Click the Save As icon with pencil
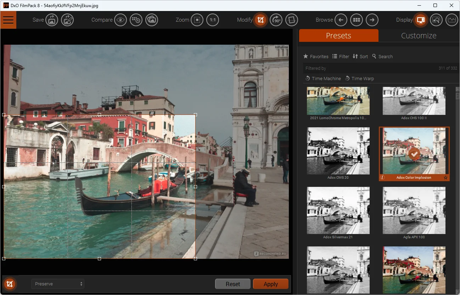The width and height of the screenshot is (460, 295). click(67, 20)
